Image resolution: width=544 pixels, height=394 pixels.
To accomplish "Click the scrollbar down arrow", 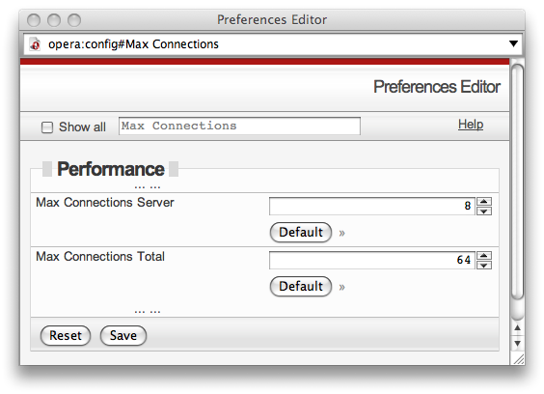I will [x=517, y=343].
